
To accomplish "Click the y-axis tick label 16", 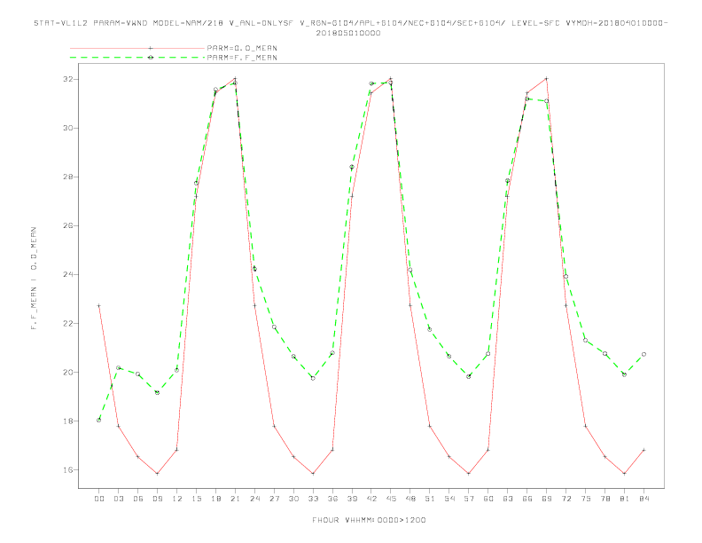I will 68,470.
